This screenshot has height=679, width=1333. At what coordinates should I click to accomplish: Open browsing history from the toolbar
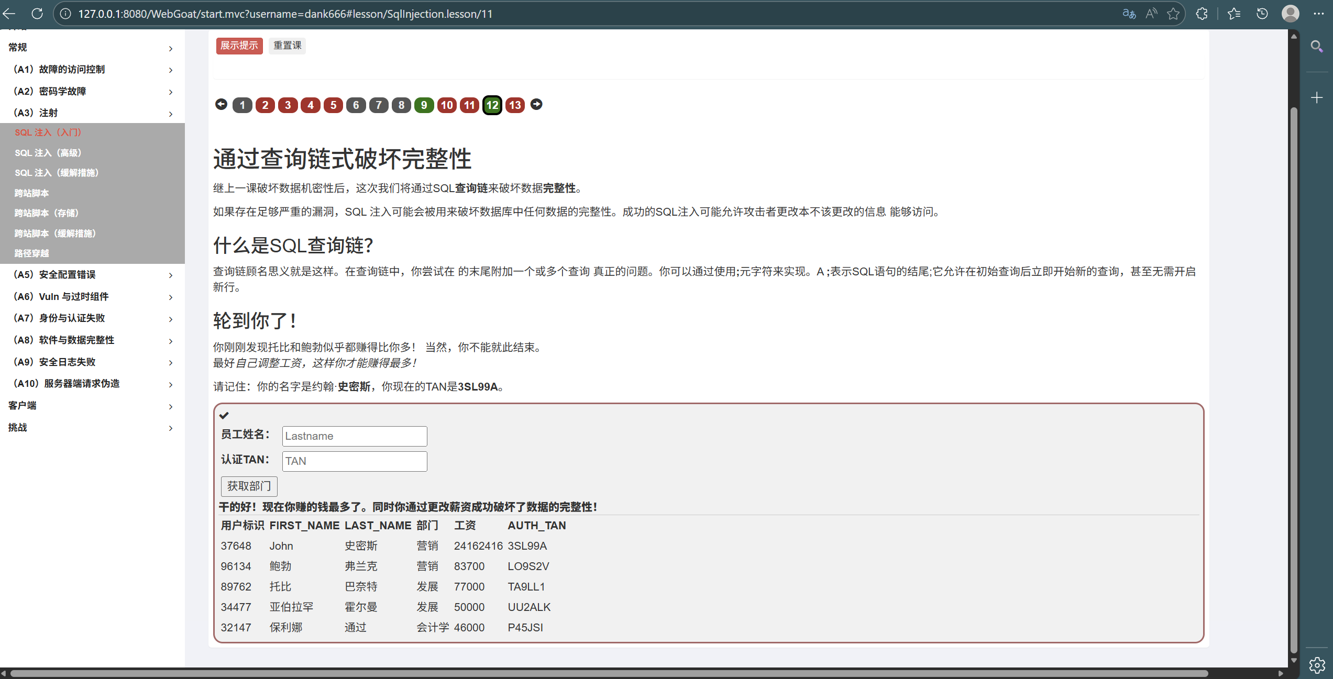(1262, 14)
